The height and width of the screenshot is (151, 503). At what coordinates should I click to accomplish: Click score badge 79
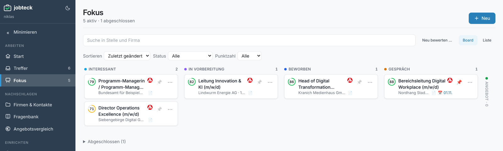pos(92,82)
